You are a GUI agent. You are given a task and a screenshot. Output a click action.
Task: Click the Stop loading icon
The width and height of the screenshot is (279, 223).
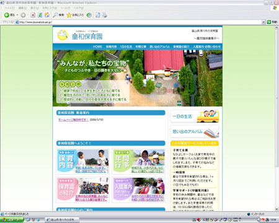(33, 15)
